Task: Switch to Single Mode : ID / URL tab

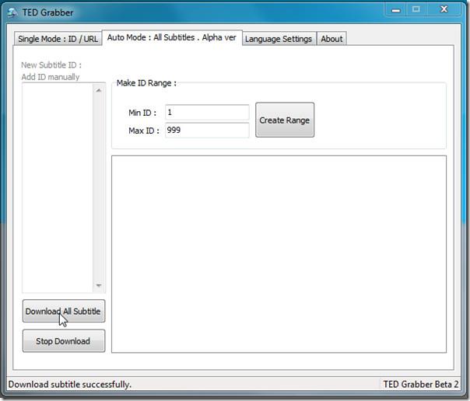Action: pos(58,39)
